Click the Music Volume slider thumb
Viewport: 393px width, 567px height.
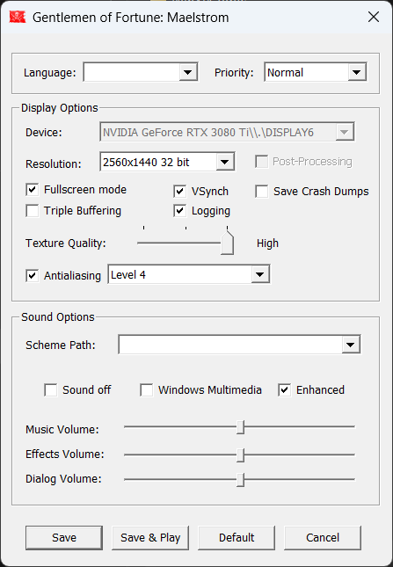click(x=241, y=427)
